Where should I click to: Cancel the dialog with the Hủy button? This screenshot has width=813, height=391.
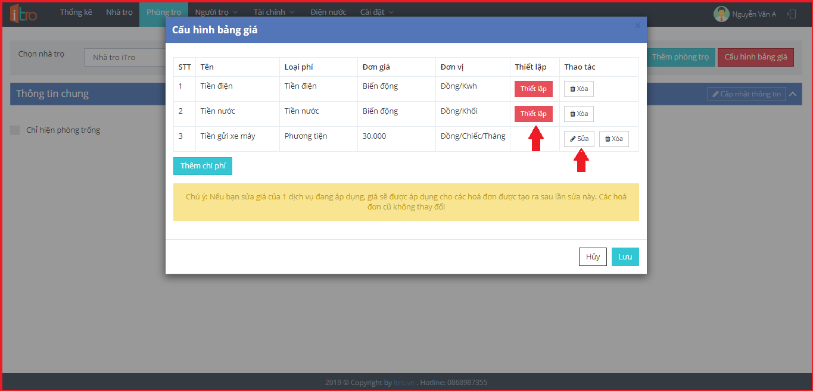coord(593,257)
